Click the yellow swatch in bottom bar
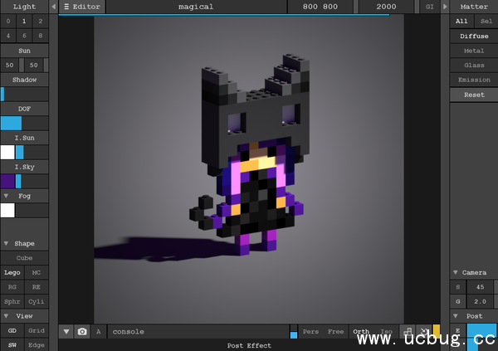The height and width of the screenshot is (351, 498). pos(437,330)
